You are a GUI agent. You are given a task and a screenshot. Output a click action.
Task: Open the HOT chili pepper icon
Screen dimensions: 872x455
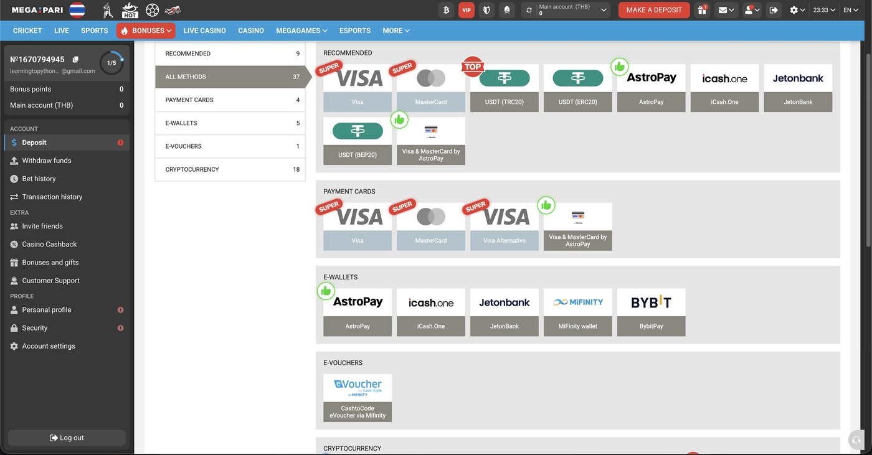(x=130, y=10)
